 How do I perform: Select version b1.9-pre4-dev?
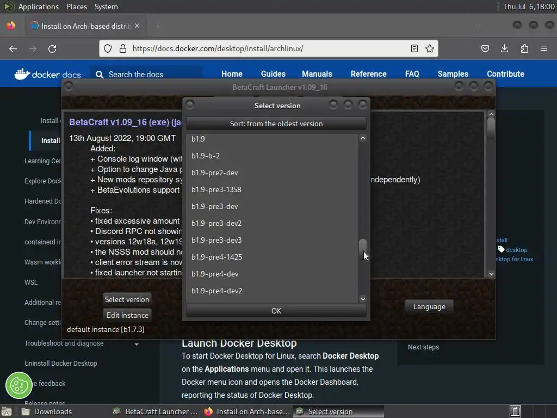272,274
